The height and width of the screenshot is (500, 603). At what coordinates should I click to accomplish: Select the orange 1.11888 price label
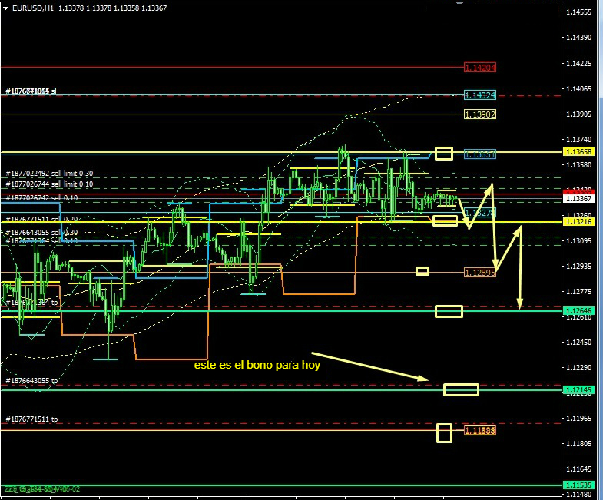pyautogui.click(x=480, y=431)
